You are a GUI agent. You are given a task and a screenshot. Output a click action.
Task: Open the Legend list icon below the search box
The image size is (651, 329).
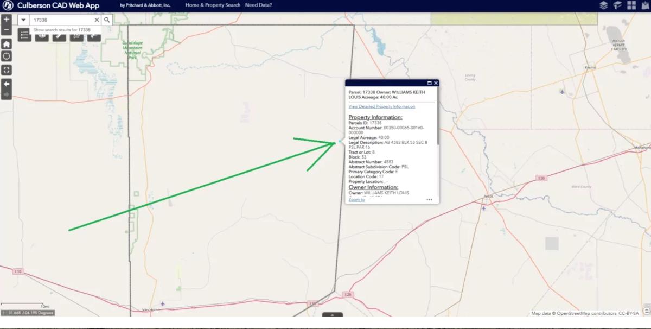click(x=24, y=36)
